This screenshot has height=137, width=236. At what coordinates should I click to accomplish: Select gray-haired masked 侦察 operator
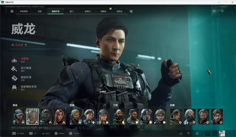(190, 117)
